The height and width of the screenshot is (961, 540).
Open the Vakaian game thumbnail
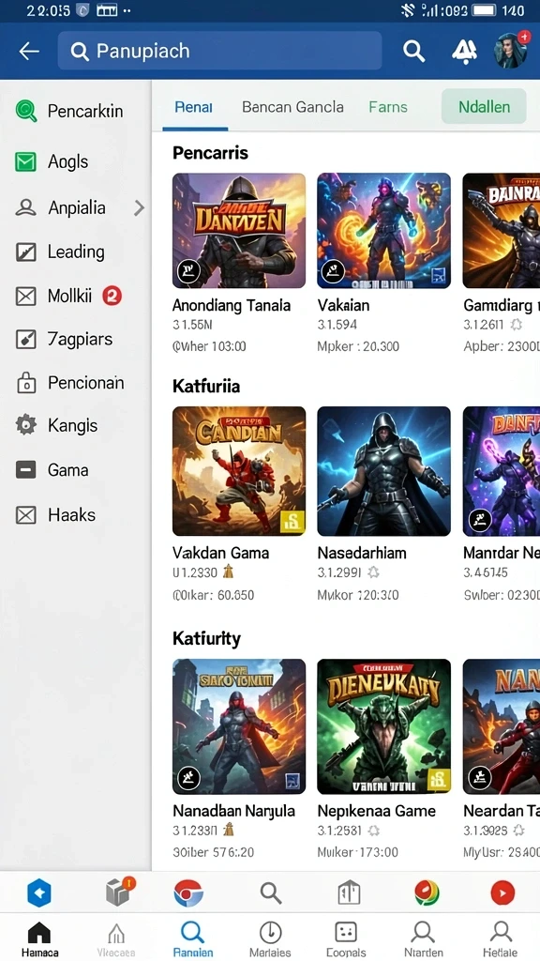[x=383, y=231]
